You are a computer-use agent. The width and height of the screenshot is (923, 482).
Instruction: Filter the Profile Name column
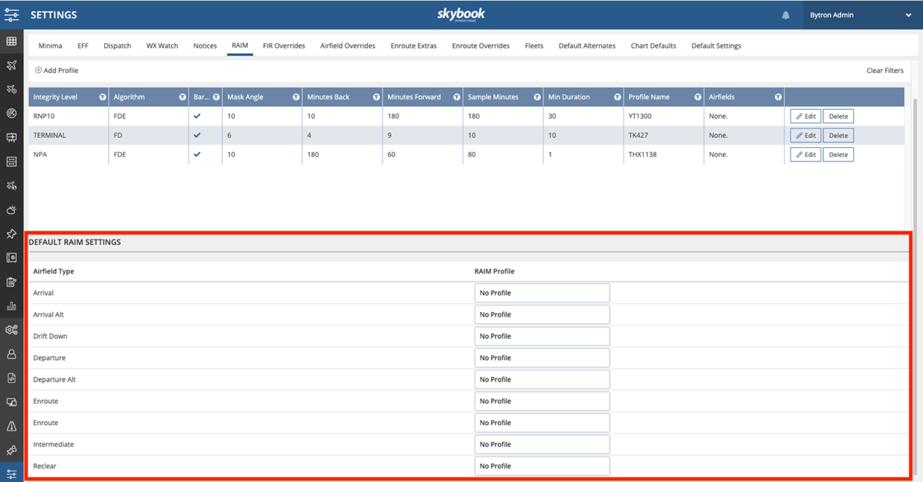(697, 97)
